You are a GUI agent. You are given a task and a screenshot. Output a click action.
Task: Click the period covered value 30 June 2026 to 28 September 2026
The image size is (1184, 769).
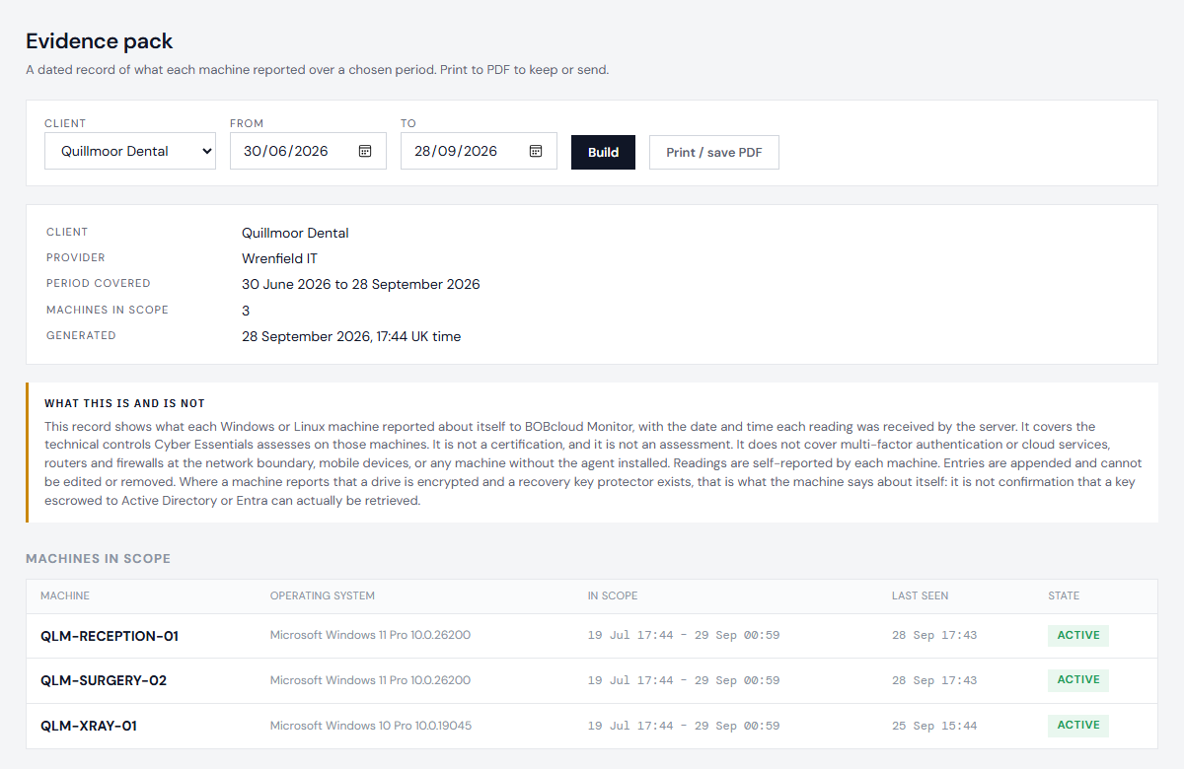pos(361,284)
